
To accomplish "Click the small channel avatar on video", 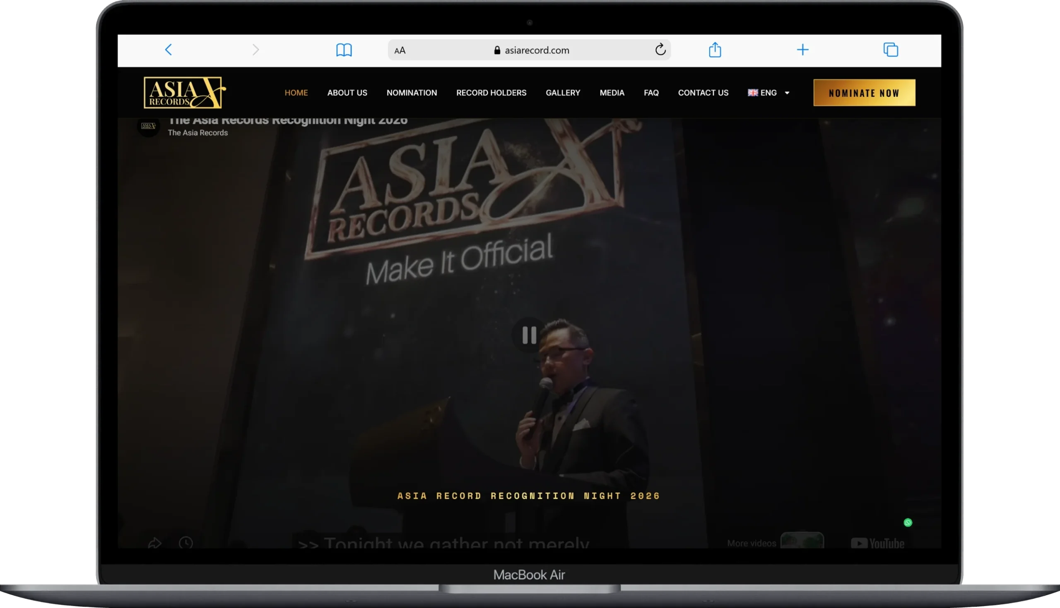I will (148, 126).
